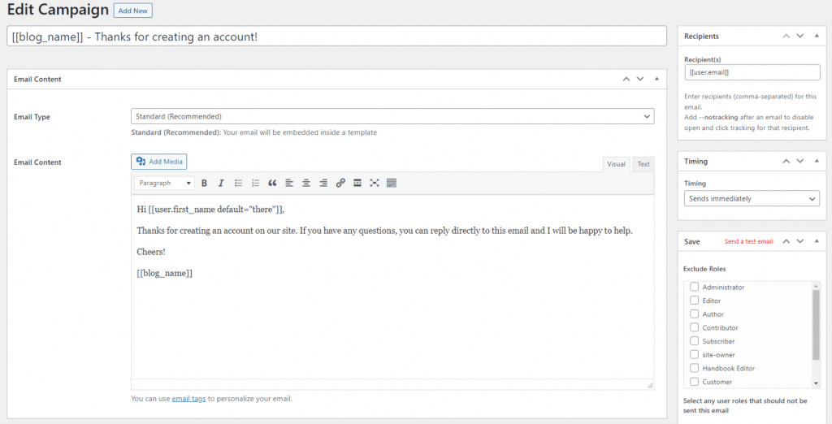Click the Add Media button
832x424 pixels.
click(x=159, y=162)
